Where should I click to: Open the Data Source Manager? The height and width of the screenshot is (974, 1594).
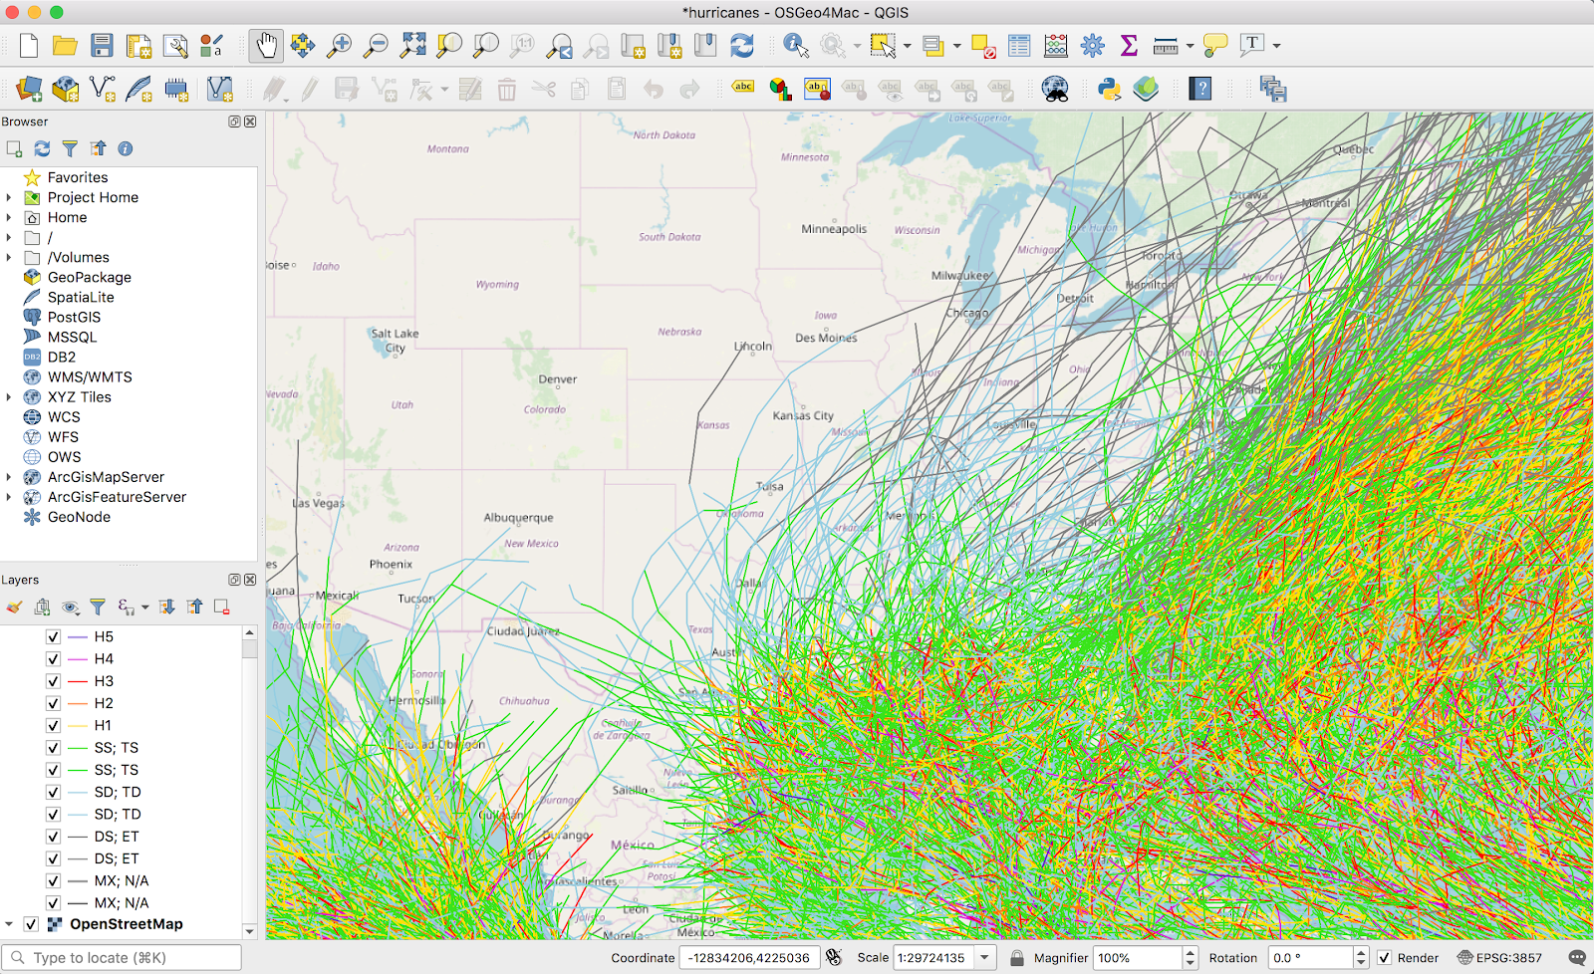click(29, 90)
